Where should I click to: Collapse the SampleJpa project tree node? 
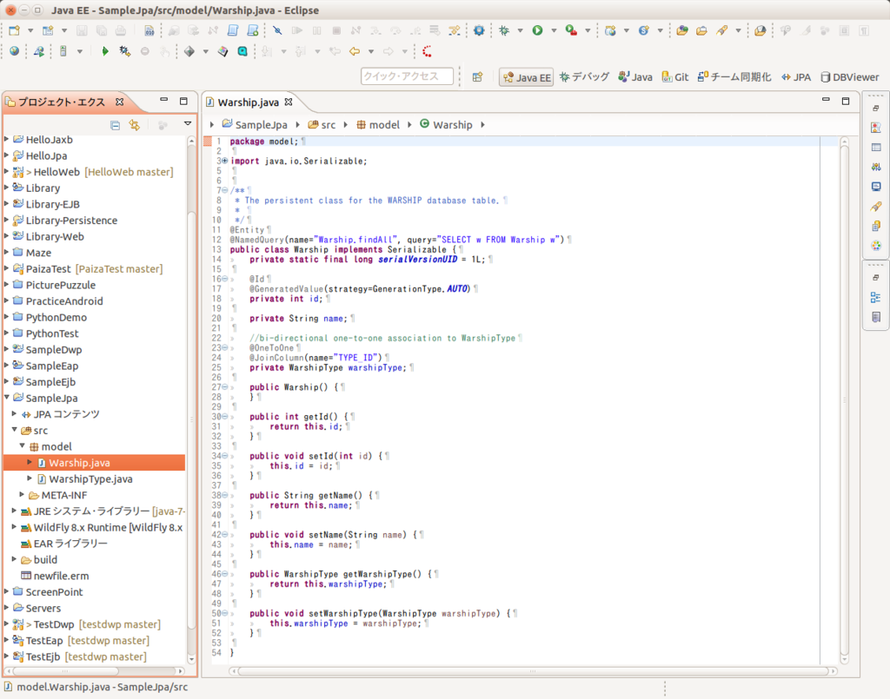(7, 398)
